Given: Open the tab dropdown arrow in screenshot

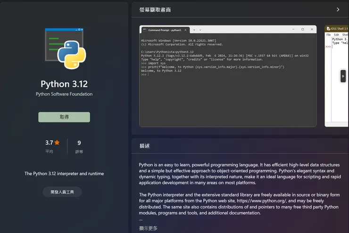Looking at the screenshot, I should coord(200,30).
